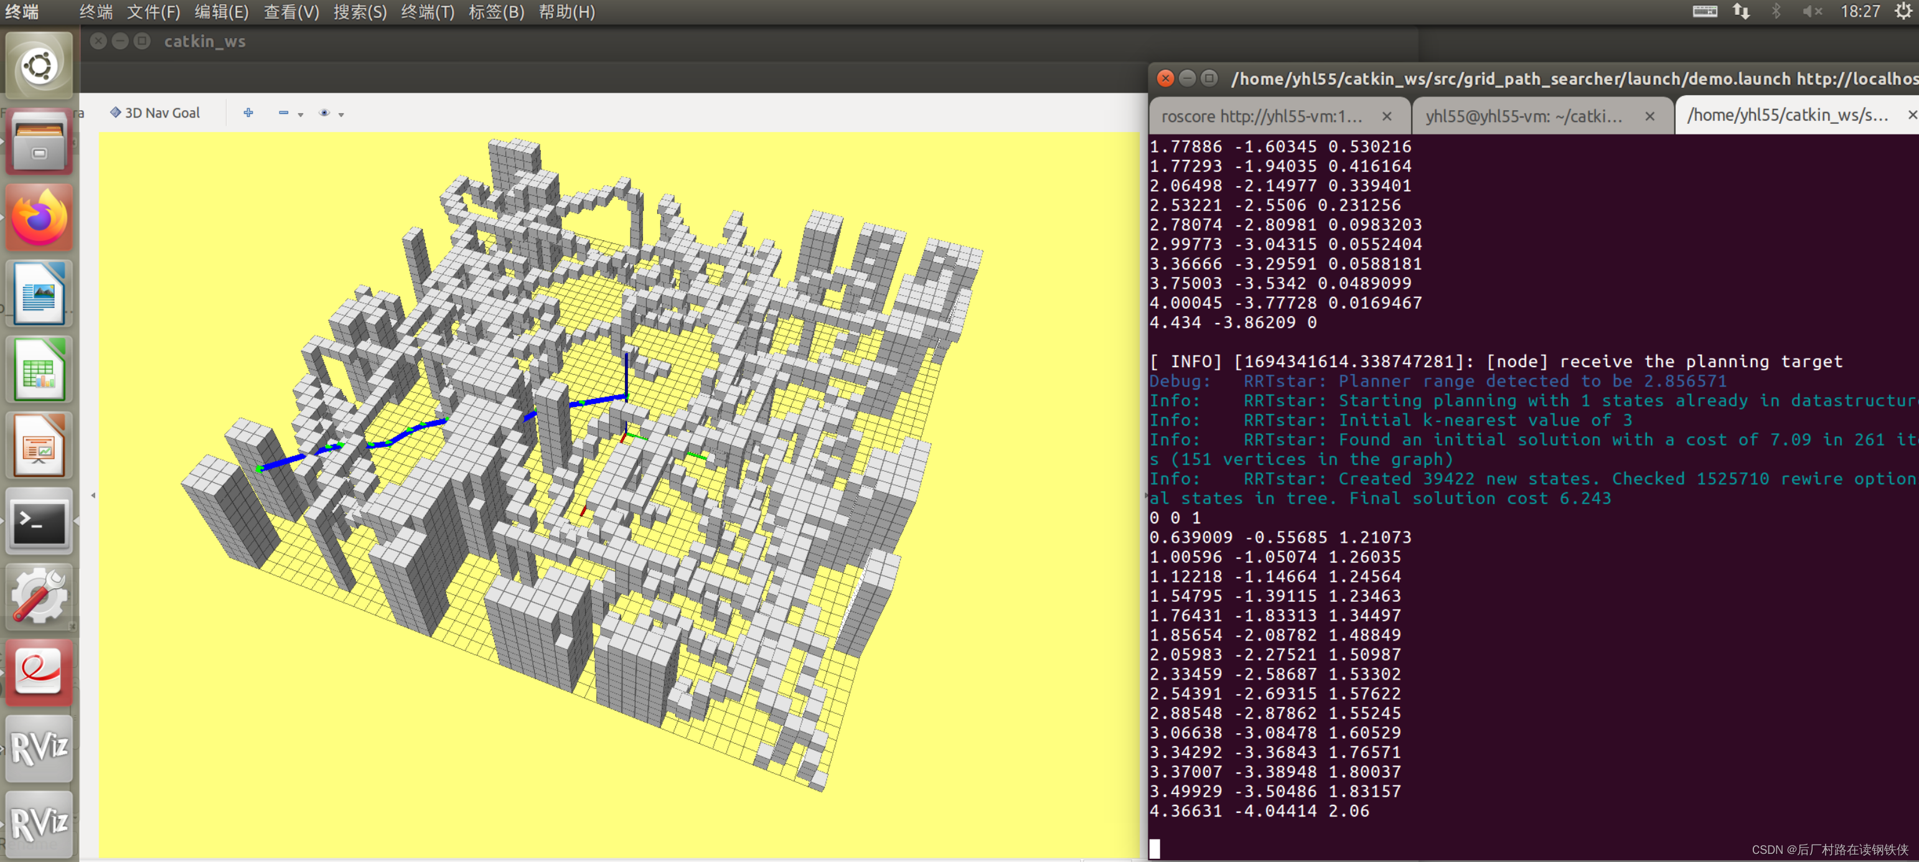This screenshot has height=862, width=1919.
Task: Open the session power gear menu
Action: 1904,11
